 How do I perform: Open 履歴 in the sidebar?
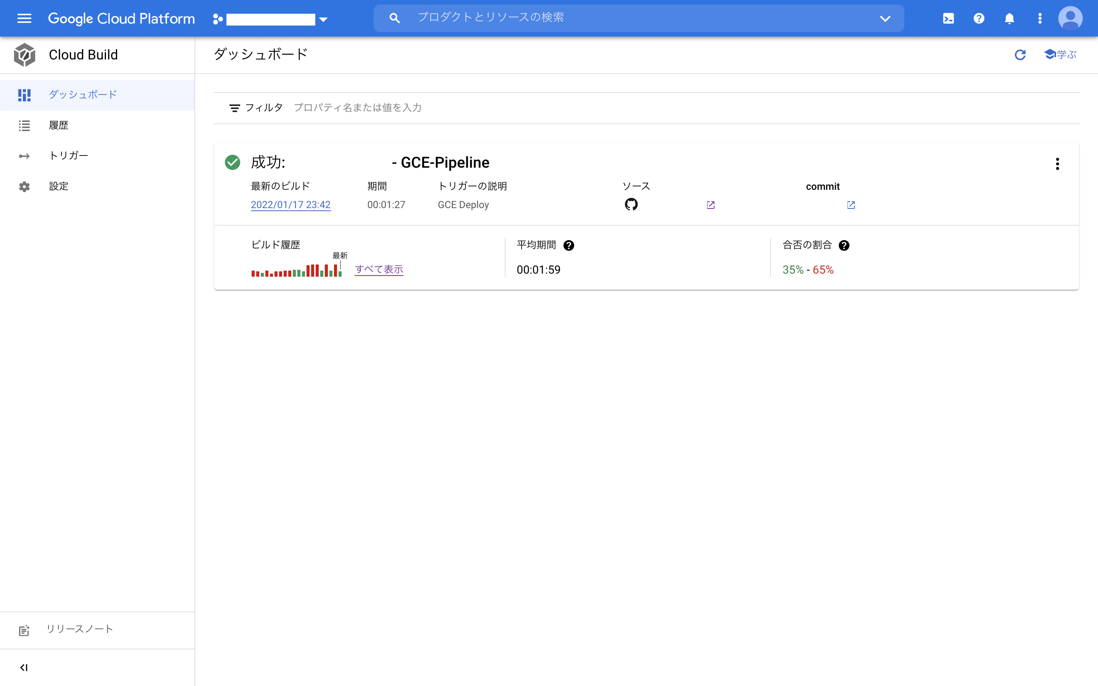point(97,125)
